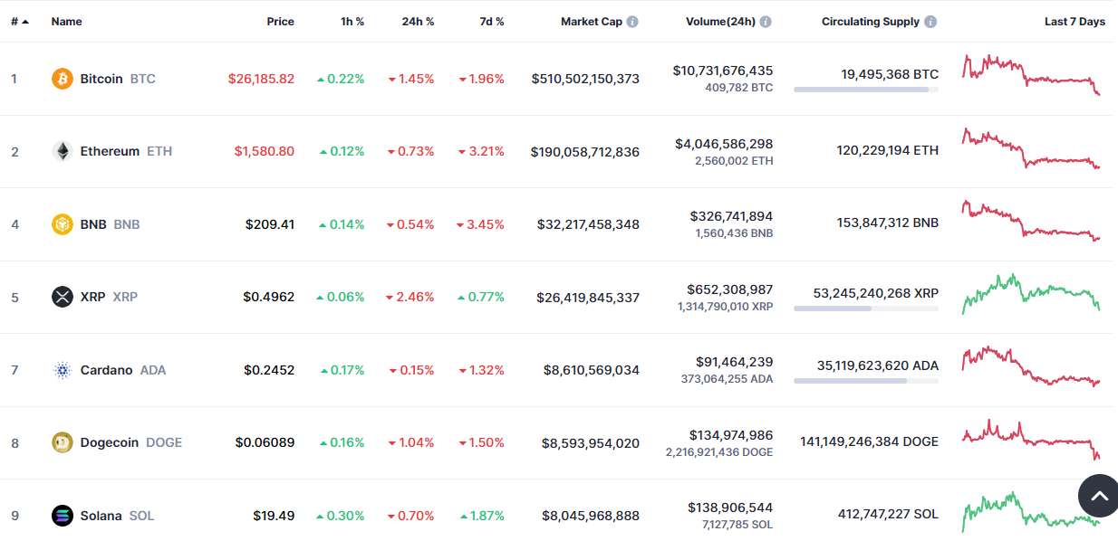The height and width of the screenshot is (541, 1118).
Task: Open the Dogecoin DOGE coin page
Action: pos(131,442)
